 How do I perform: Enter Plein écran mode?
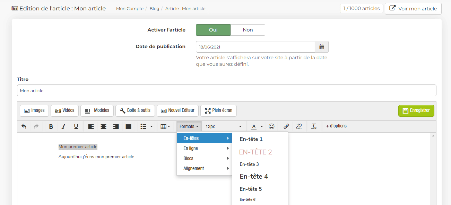point(218,110)
